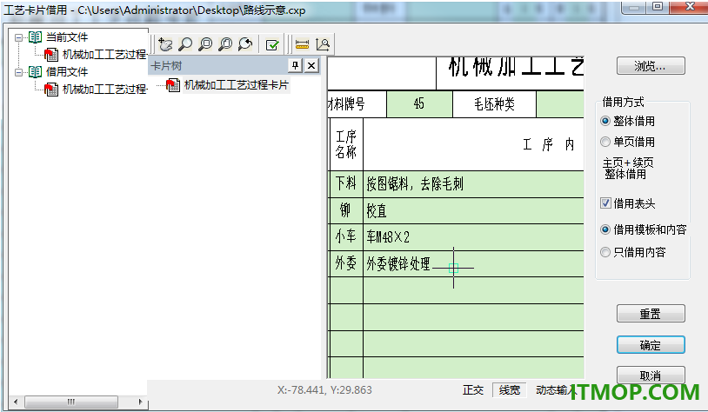Click the coordinate query tool icon
The image size is (708, 412).
(x=323, y=44)
